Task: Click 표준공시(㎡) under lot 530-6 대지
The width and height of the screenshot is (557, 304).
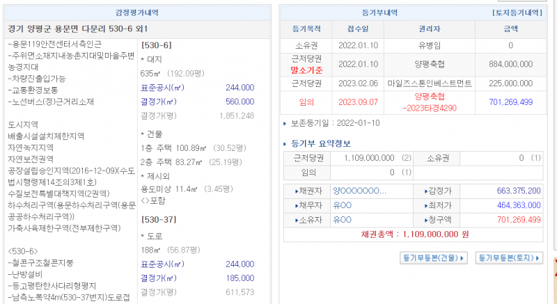Action: pyautogui.click(x=162, y=88)
